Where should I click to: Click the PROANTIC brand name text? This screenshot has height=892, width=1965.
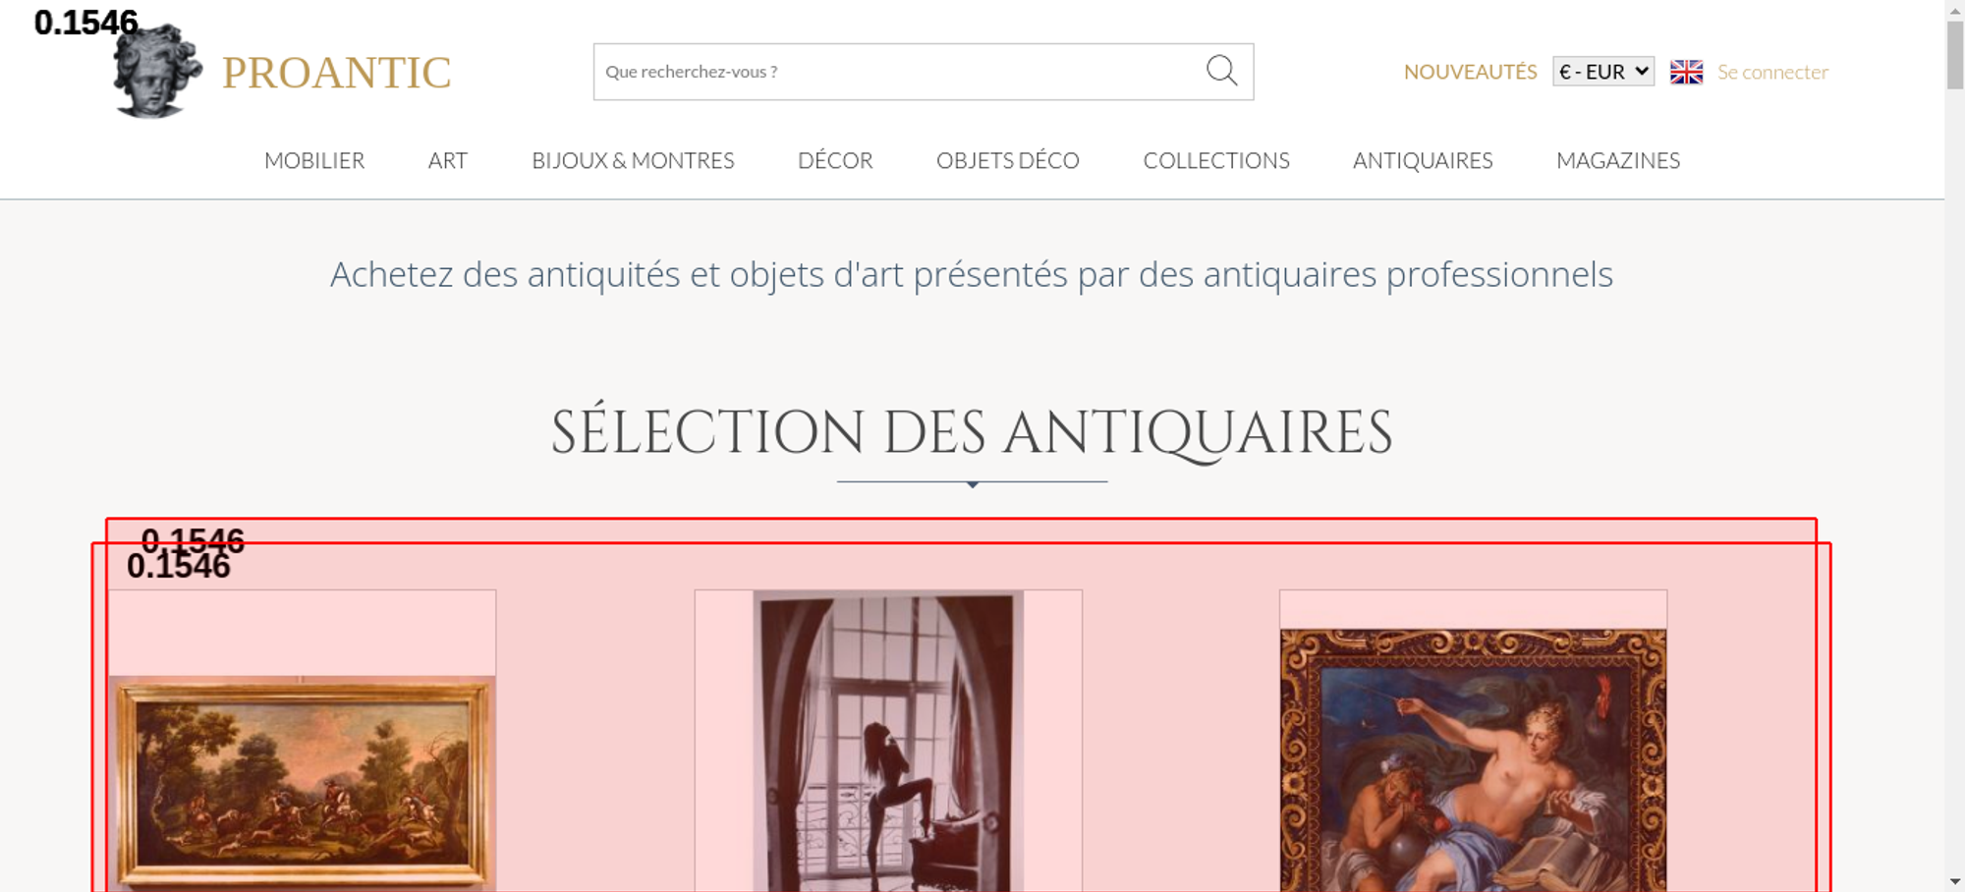point(337,73)
